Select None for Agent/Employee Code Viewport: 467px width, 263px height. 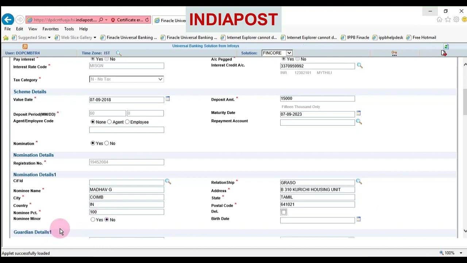[x=93, y=122]
